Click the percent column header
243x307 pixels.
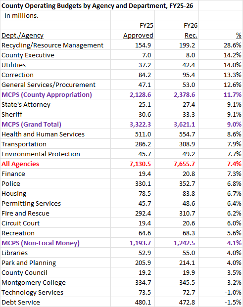click(239, 36)
